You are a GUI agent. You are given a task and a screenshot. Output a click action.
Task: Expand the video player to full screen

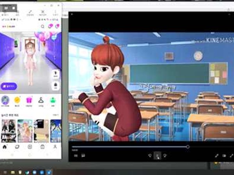(231, 156)
